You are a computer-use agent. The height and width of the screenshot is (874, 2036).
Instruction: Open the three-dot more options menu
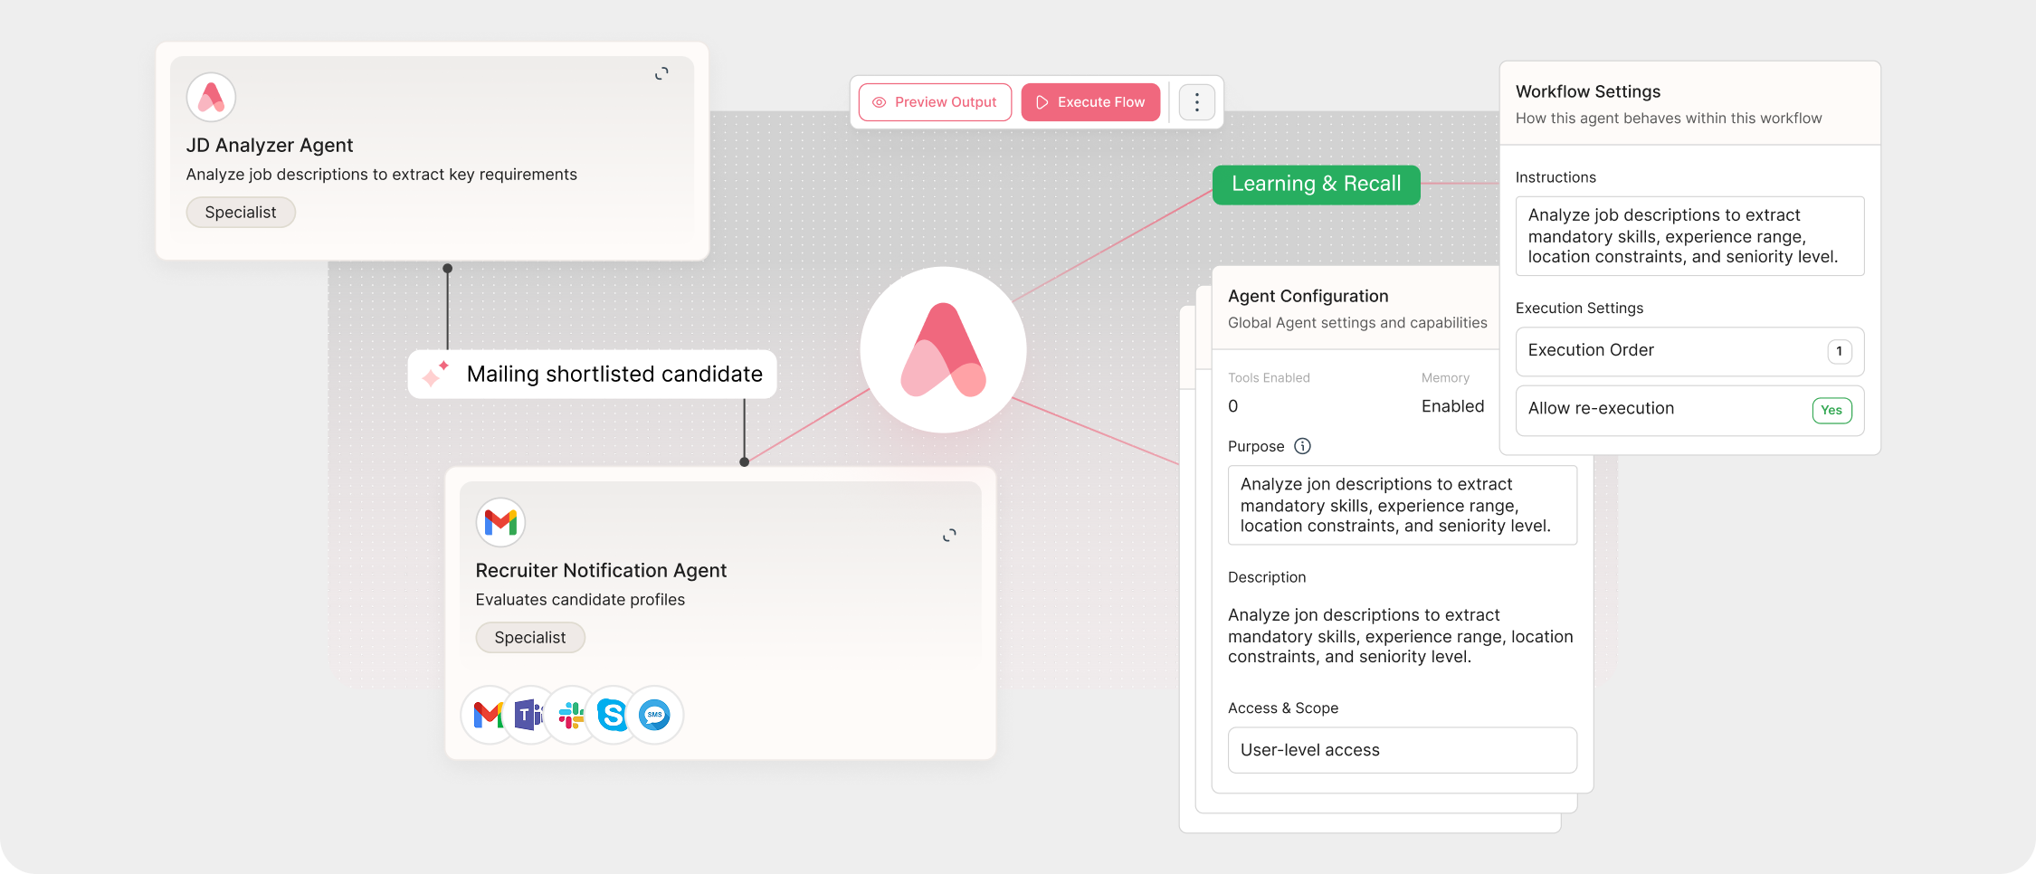point(1196,102)
